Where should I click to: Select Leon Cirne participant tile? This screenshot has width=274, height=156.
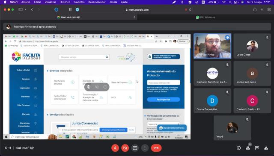252,46
